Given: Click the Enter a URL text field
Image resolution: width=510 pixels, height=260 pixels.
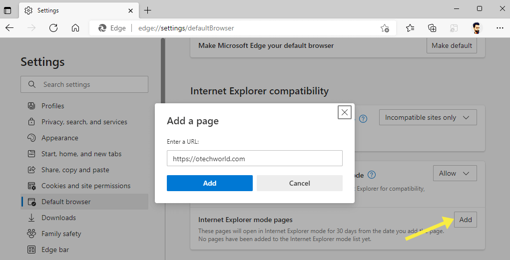Looking at the screenshot, I should tap(255, 158).
